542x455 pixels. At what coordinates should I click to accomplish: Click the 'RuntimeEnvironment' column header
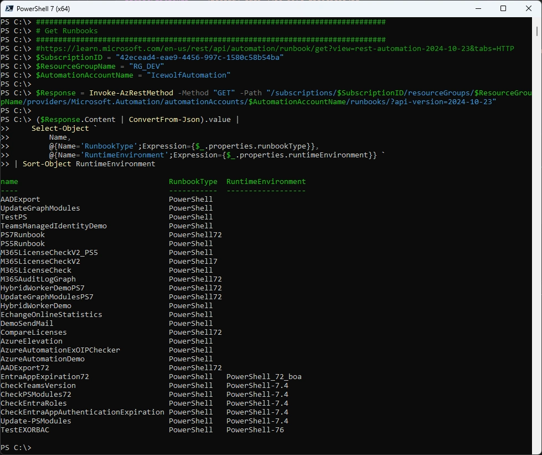[x=266, y=182]
